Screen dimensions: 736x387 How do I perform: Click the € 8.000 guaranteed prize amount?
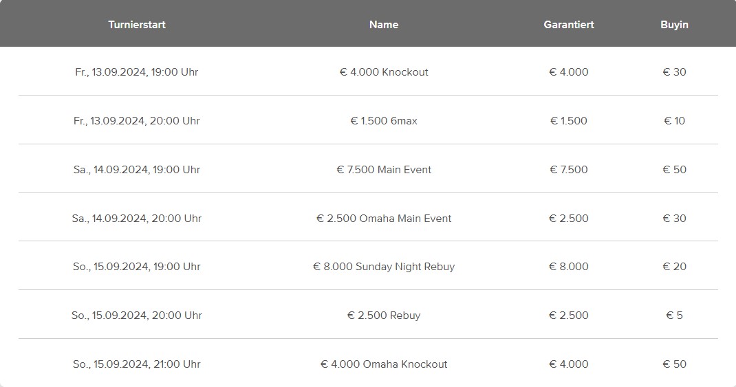click(x=569, y=267)
